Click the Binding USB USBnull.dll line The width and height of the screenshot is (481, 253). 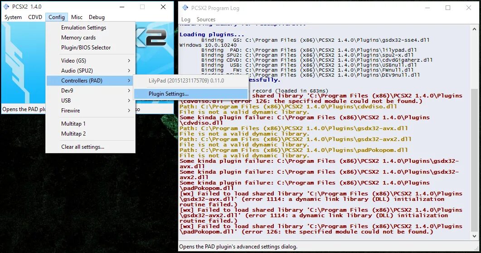309,65
